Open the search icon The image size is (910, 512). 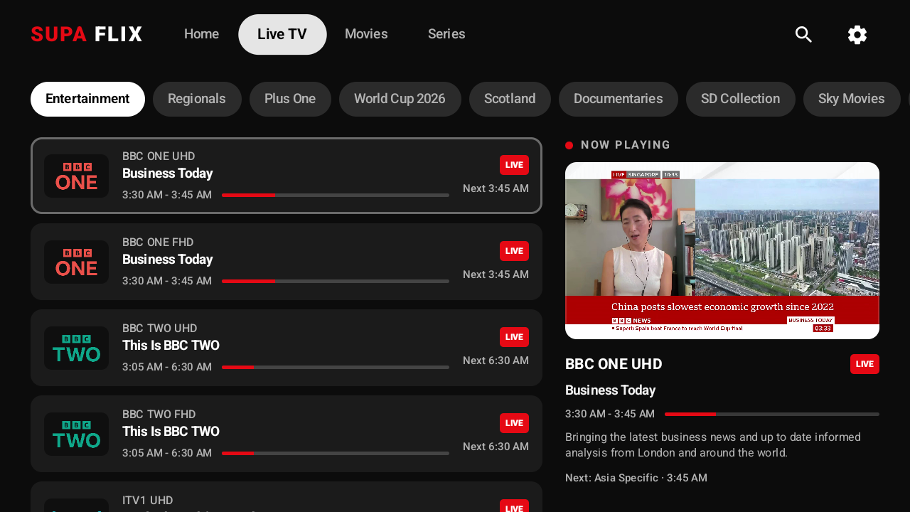(803, 34)
